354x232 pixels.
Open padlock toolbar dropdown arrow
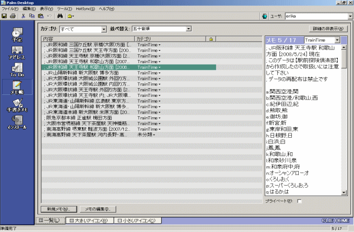73,16
